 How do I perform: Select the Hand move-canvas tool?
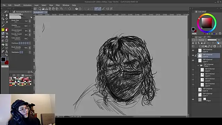(7, 15)
